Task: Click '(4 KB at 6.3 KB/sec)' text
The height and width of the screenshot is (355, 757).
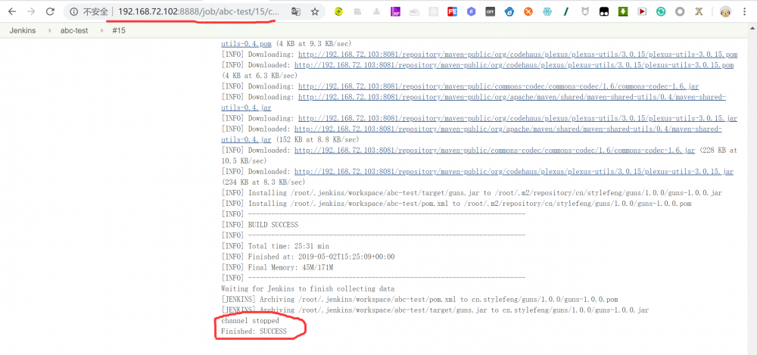Action: coord(260,76)
